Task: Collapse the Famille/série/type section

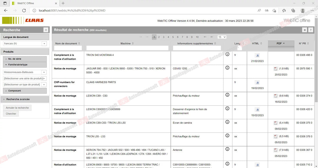Action: (x=25, y=65)
